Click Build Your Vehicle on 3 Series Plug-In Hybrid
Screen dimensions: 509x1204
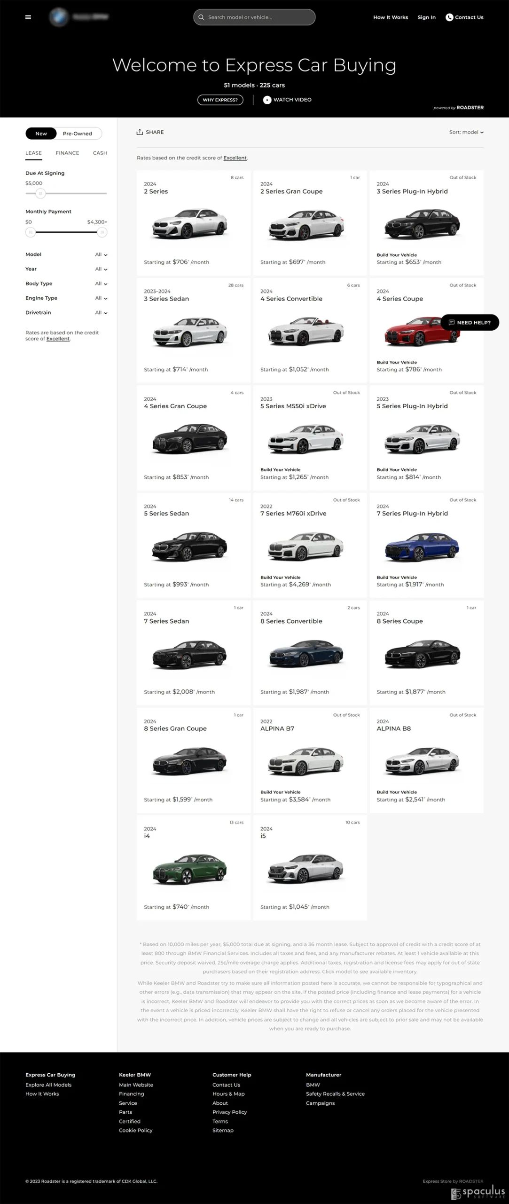397,255
